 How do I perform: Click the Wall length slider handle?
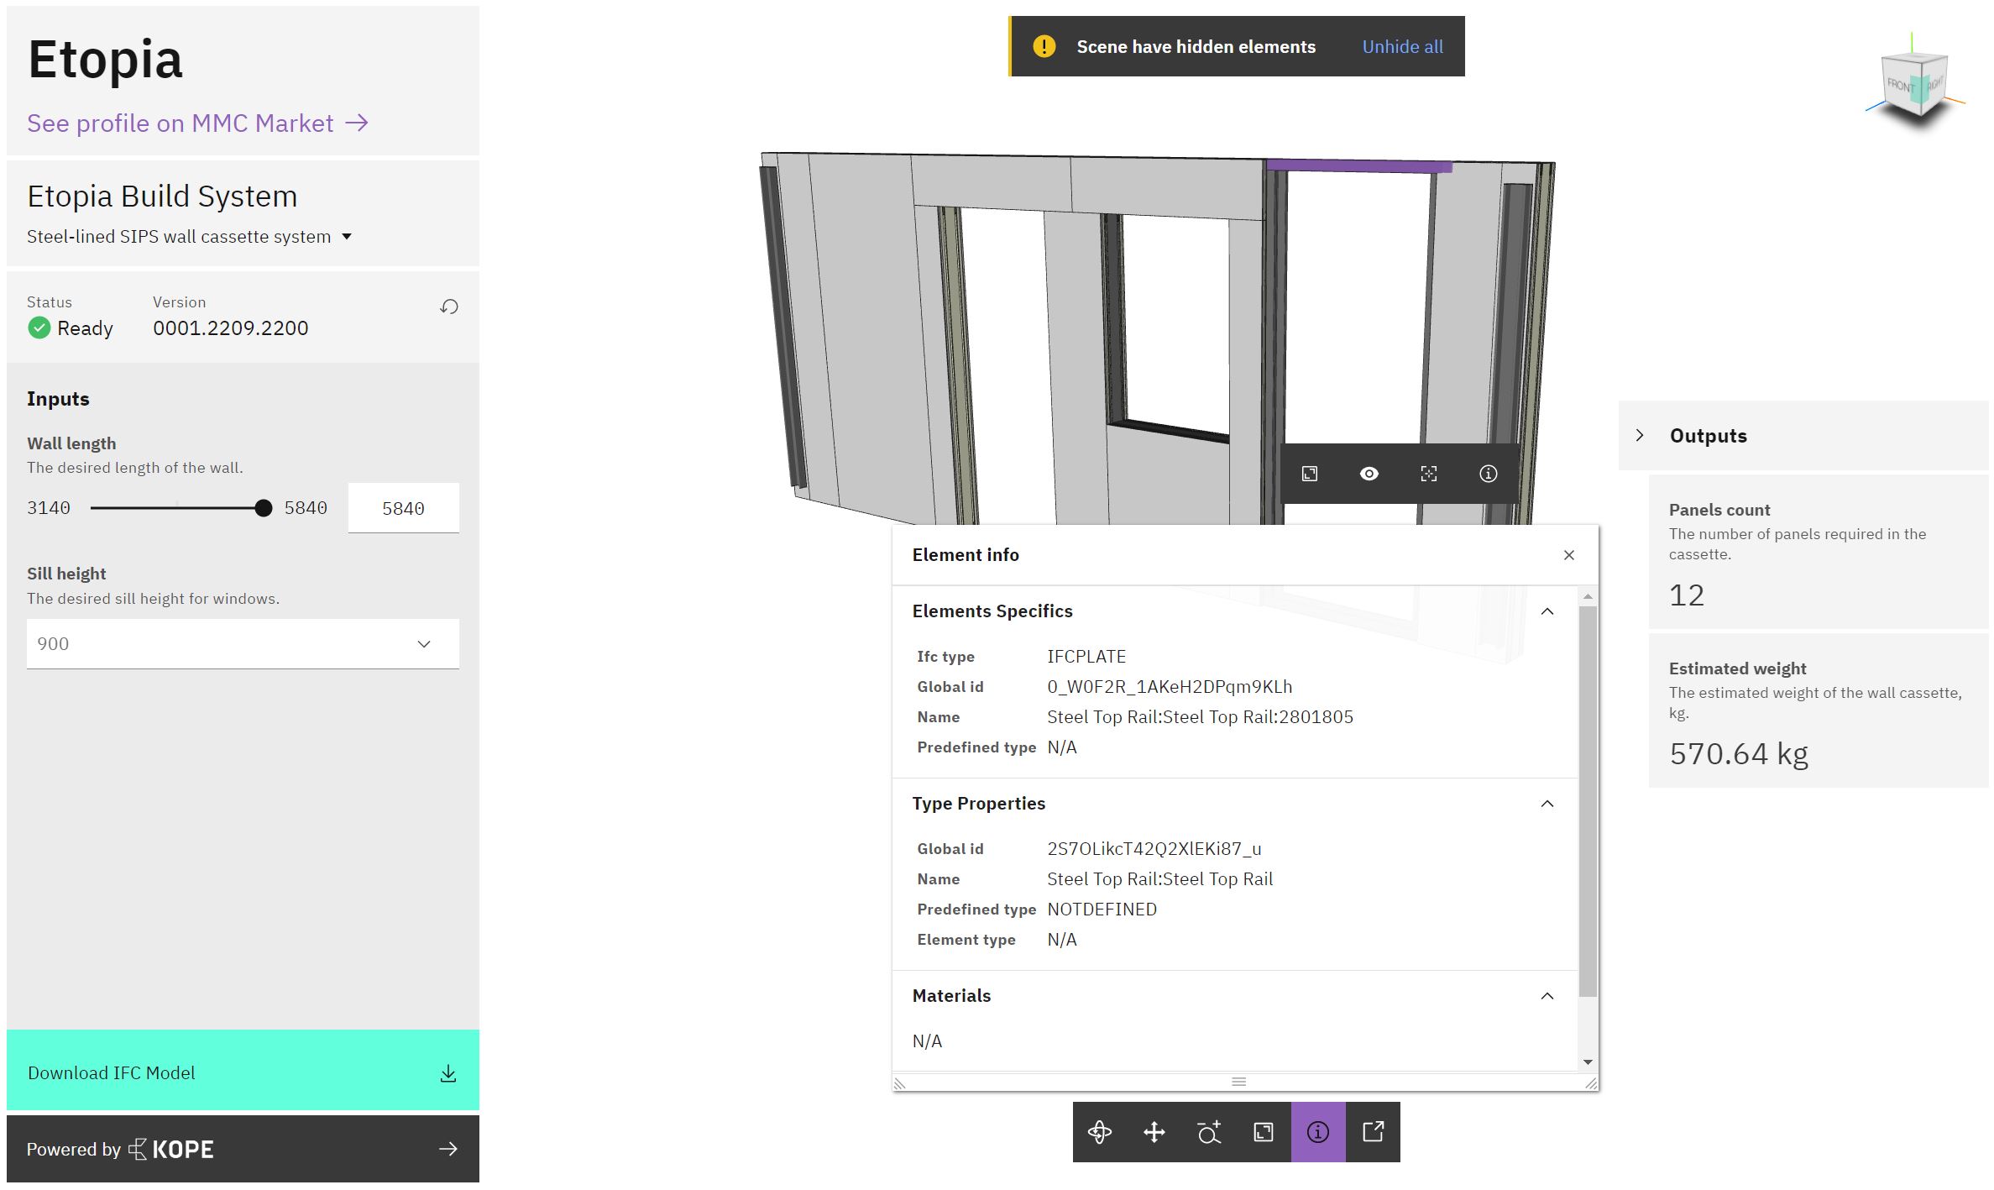tap(263, 508)
